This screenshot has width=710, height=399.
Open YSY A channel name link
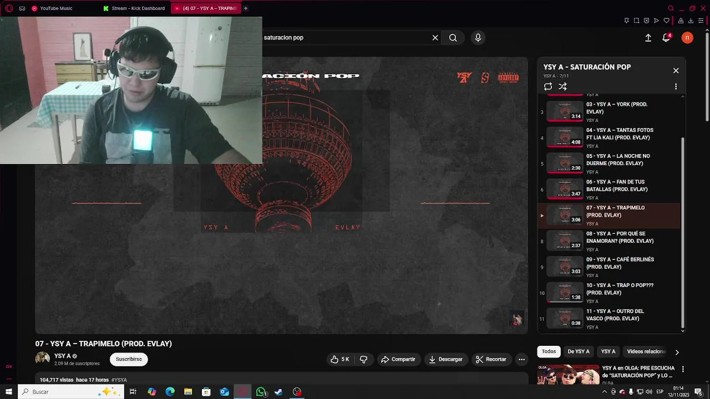tap(62, 356)
